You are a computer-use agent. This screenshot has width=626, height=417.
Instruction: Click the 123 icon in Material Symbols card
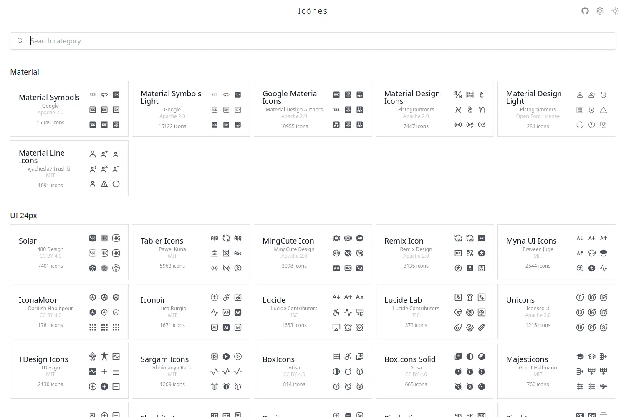point(93,95)
